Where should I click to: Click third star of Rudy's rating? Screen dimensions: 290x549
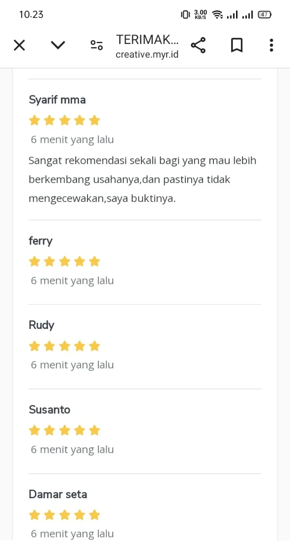click(x=64, y=346)
